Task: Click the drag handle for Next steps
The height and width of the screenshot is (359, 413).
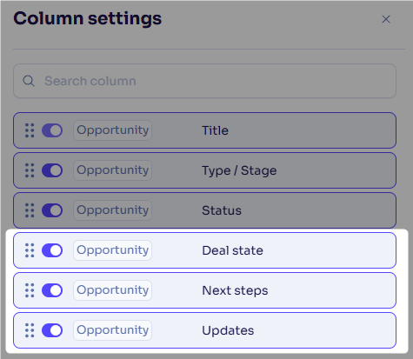Action: [x=30, y=290]
